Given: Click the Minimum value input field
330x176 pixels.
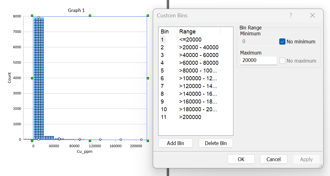Looking at the screenshot, I should tap(258, 42).
